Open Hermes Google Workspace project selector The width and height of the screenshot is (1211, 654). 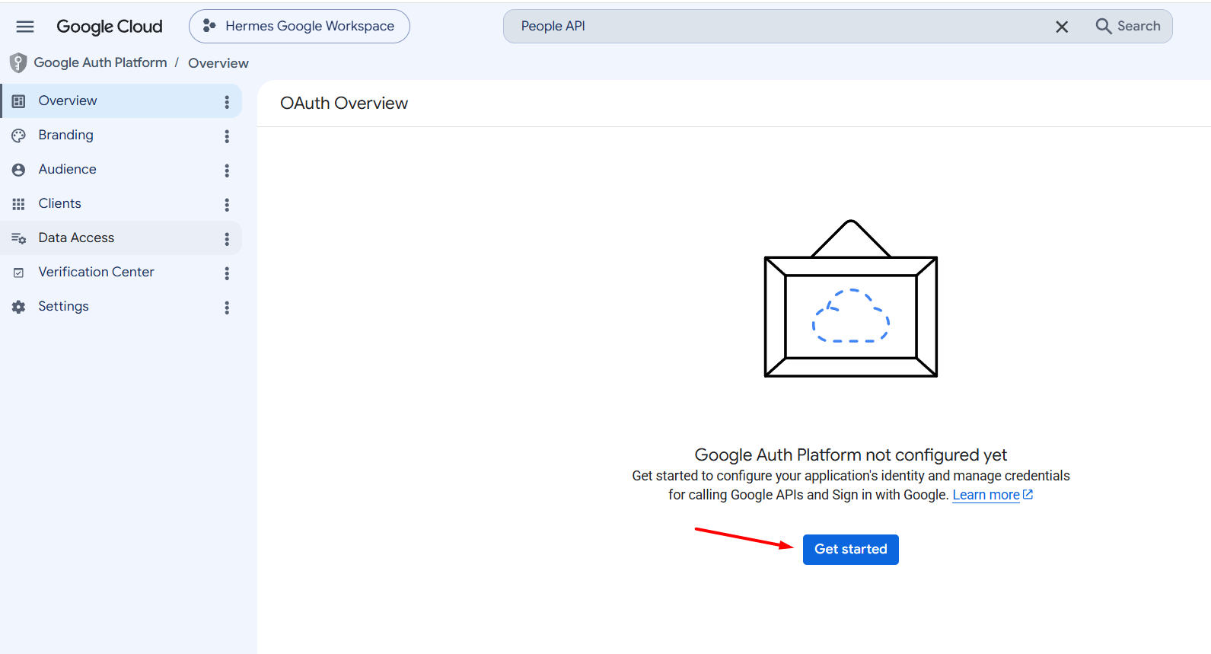[299, 26]
